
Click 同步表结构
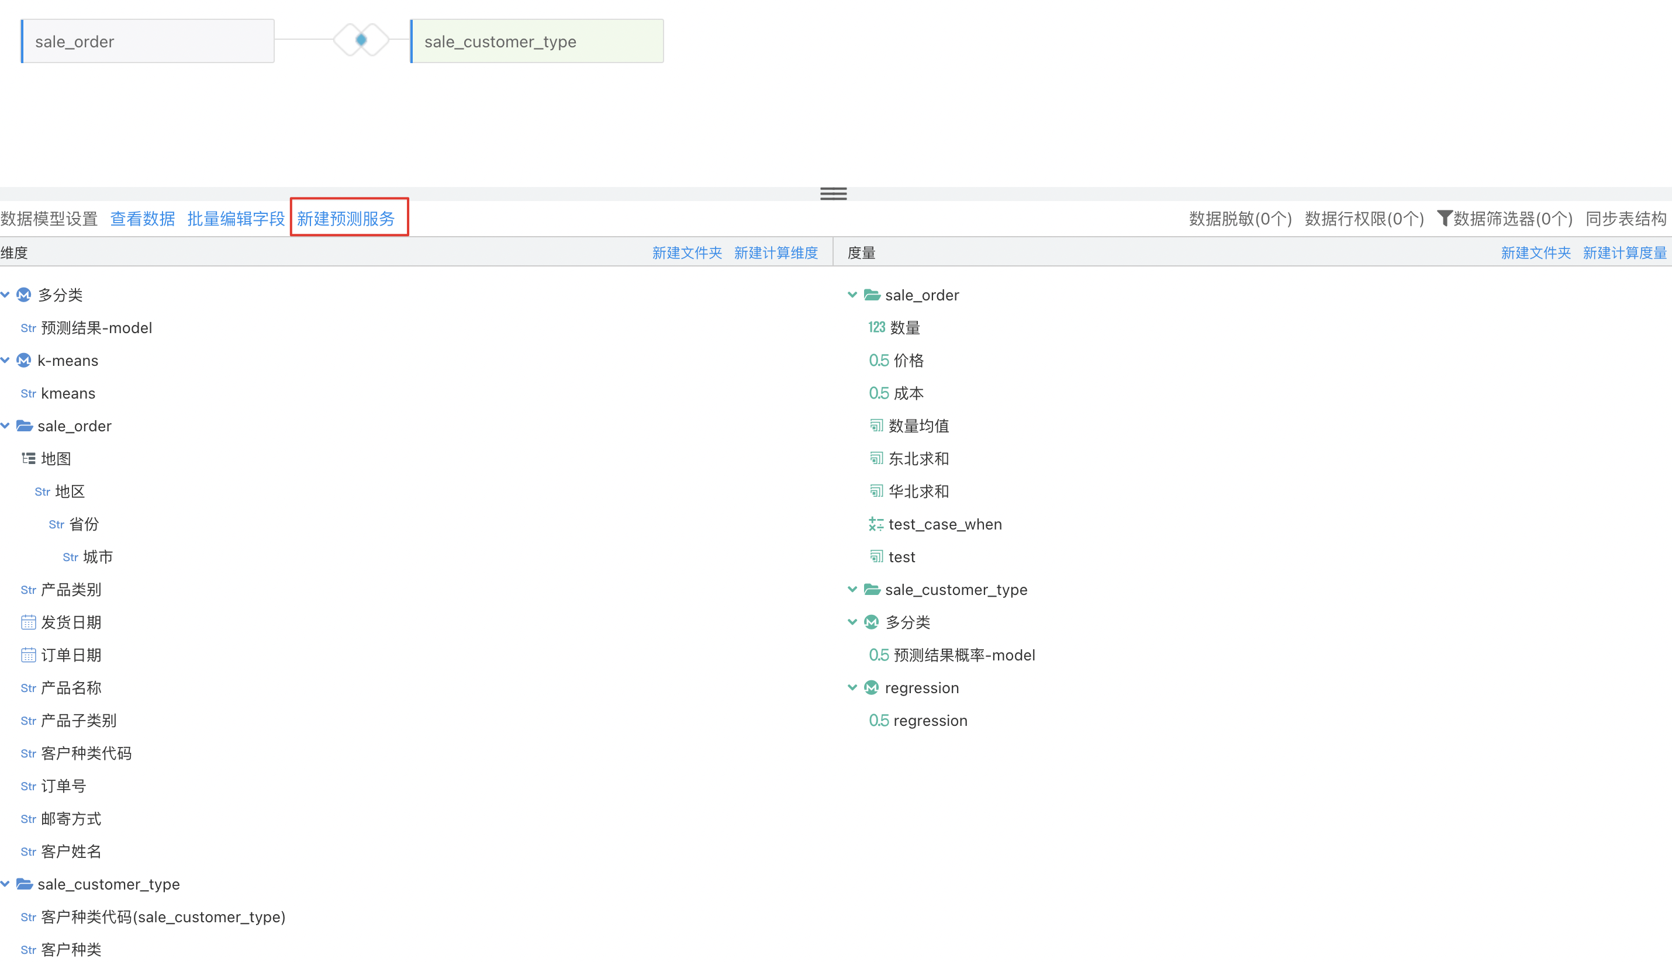pyautogui.click(x=1626, y=219)
